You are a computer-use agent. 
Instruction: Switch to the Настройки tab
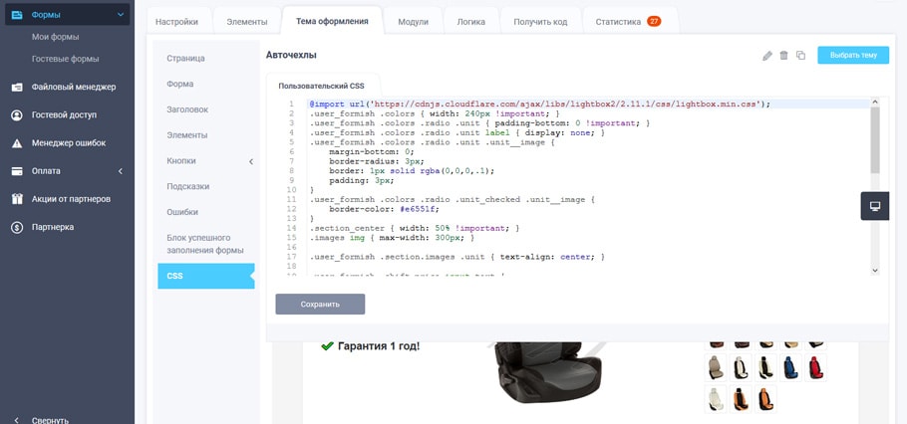176,22
